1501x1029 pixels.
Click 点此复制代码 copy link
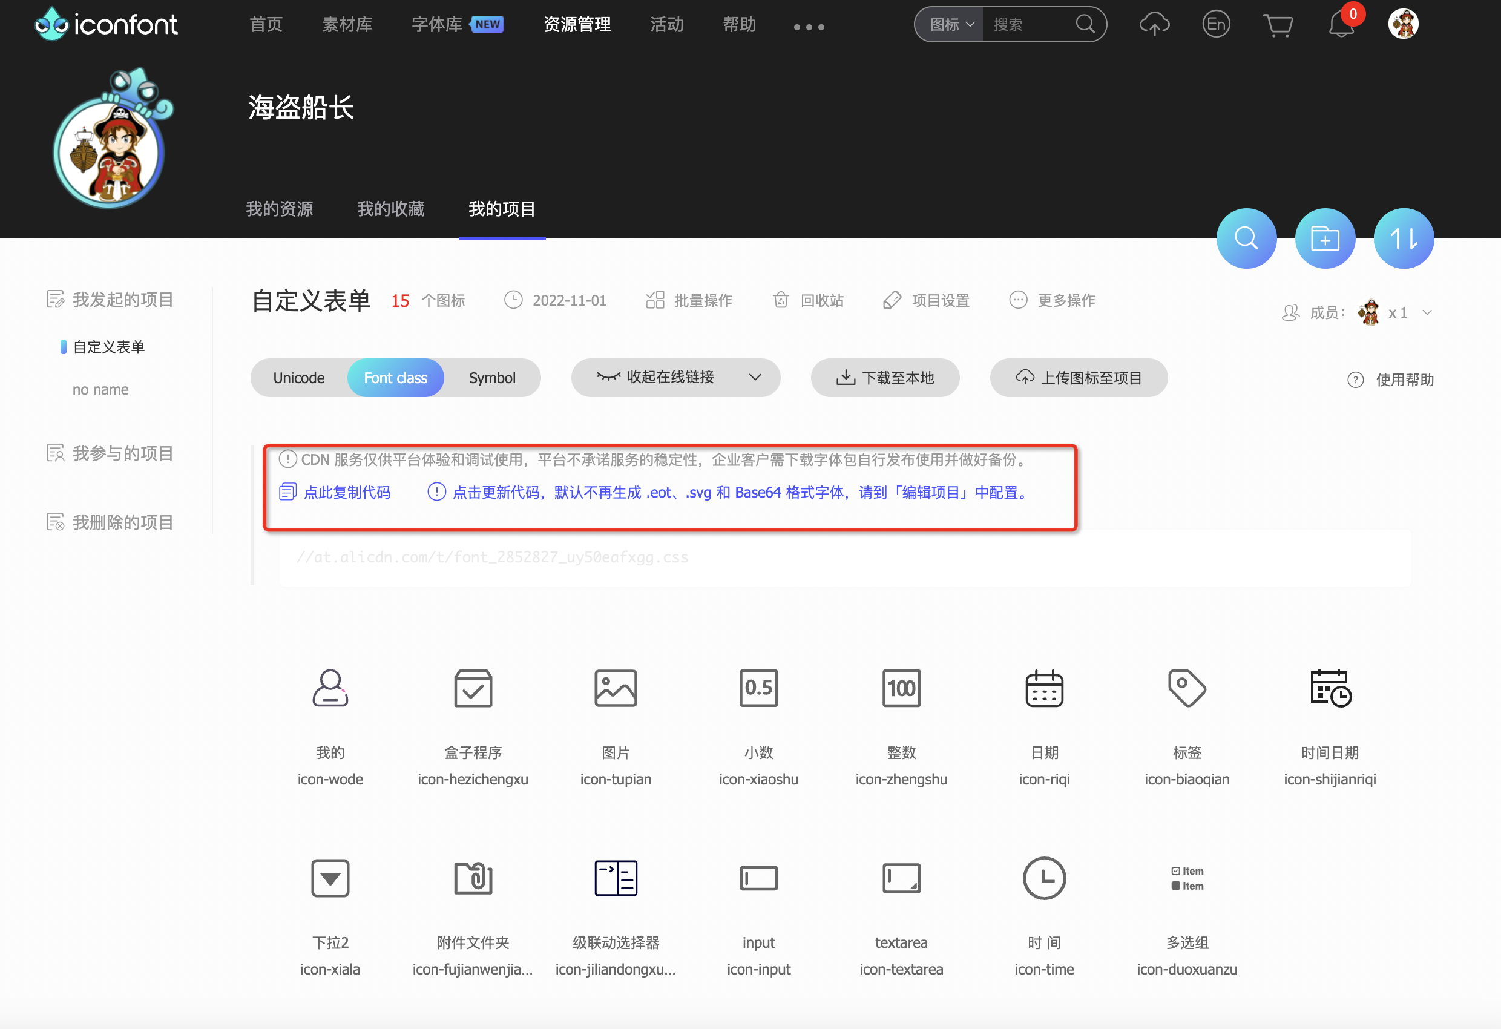pyautogui.click(x=347, y=492)
